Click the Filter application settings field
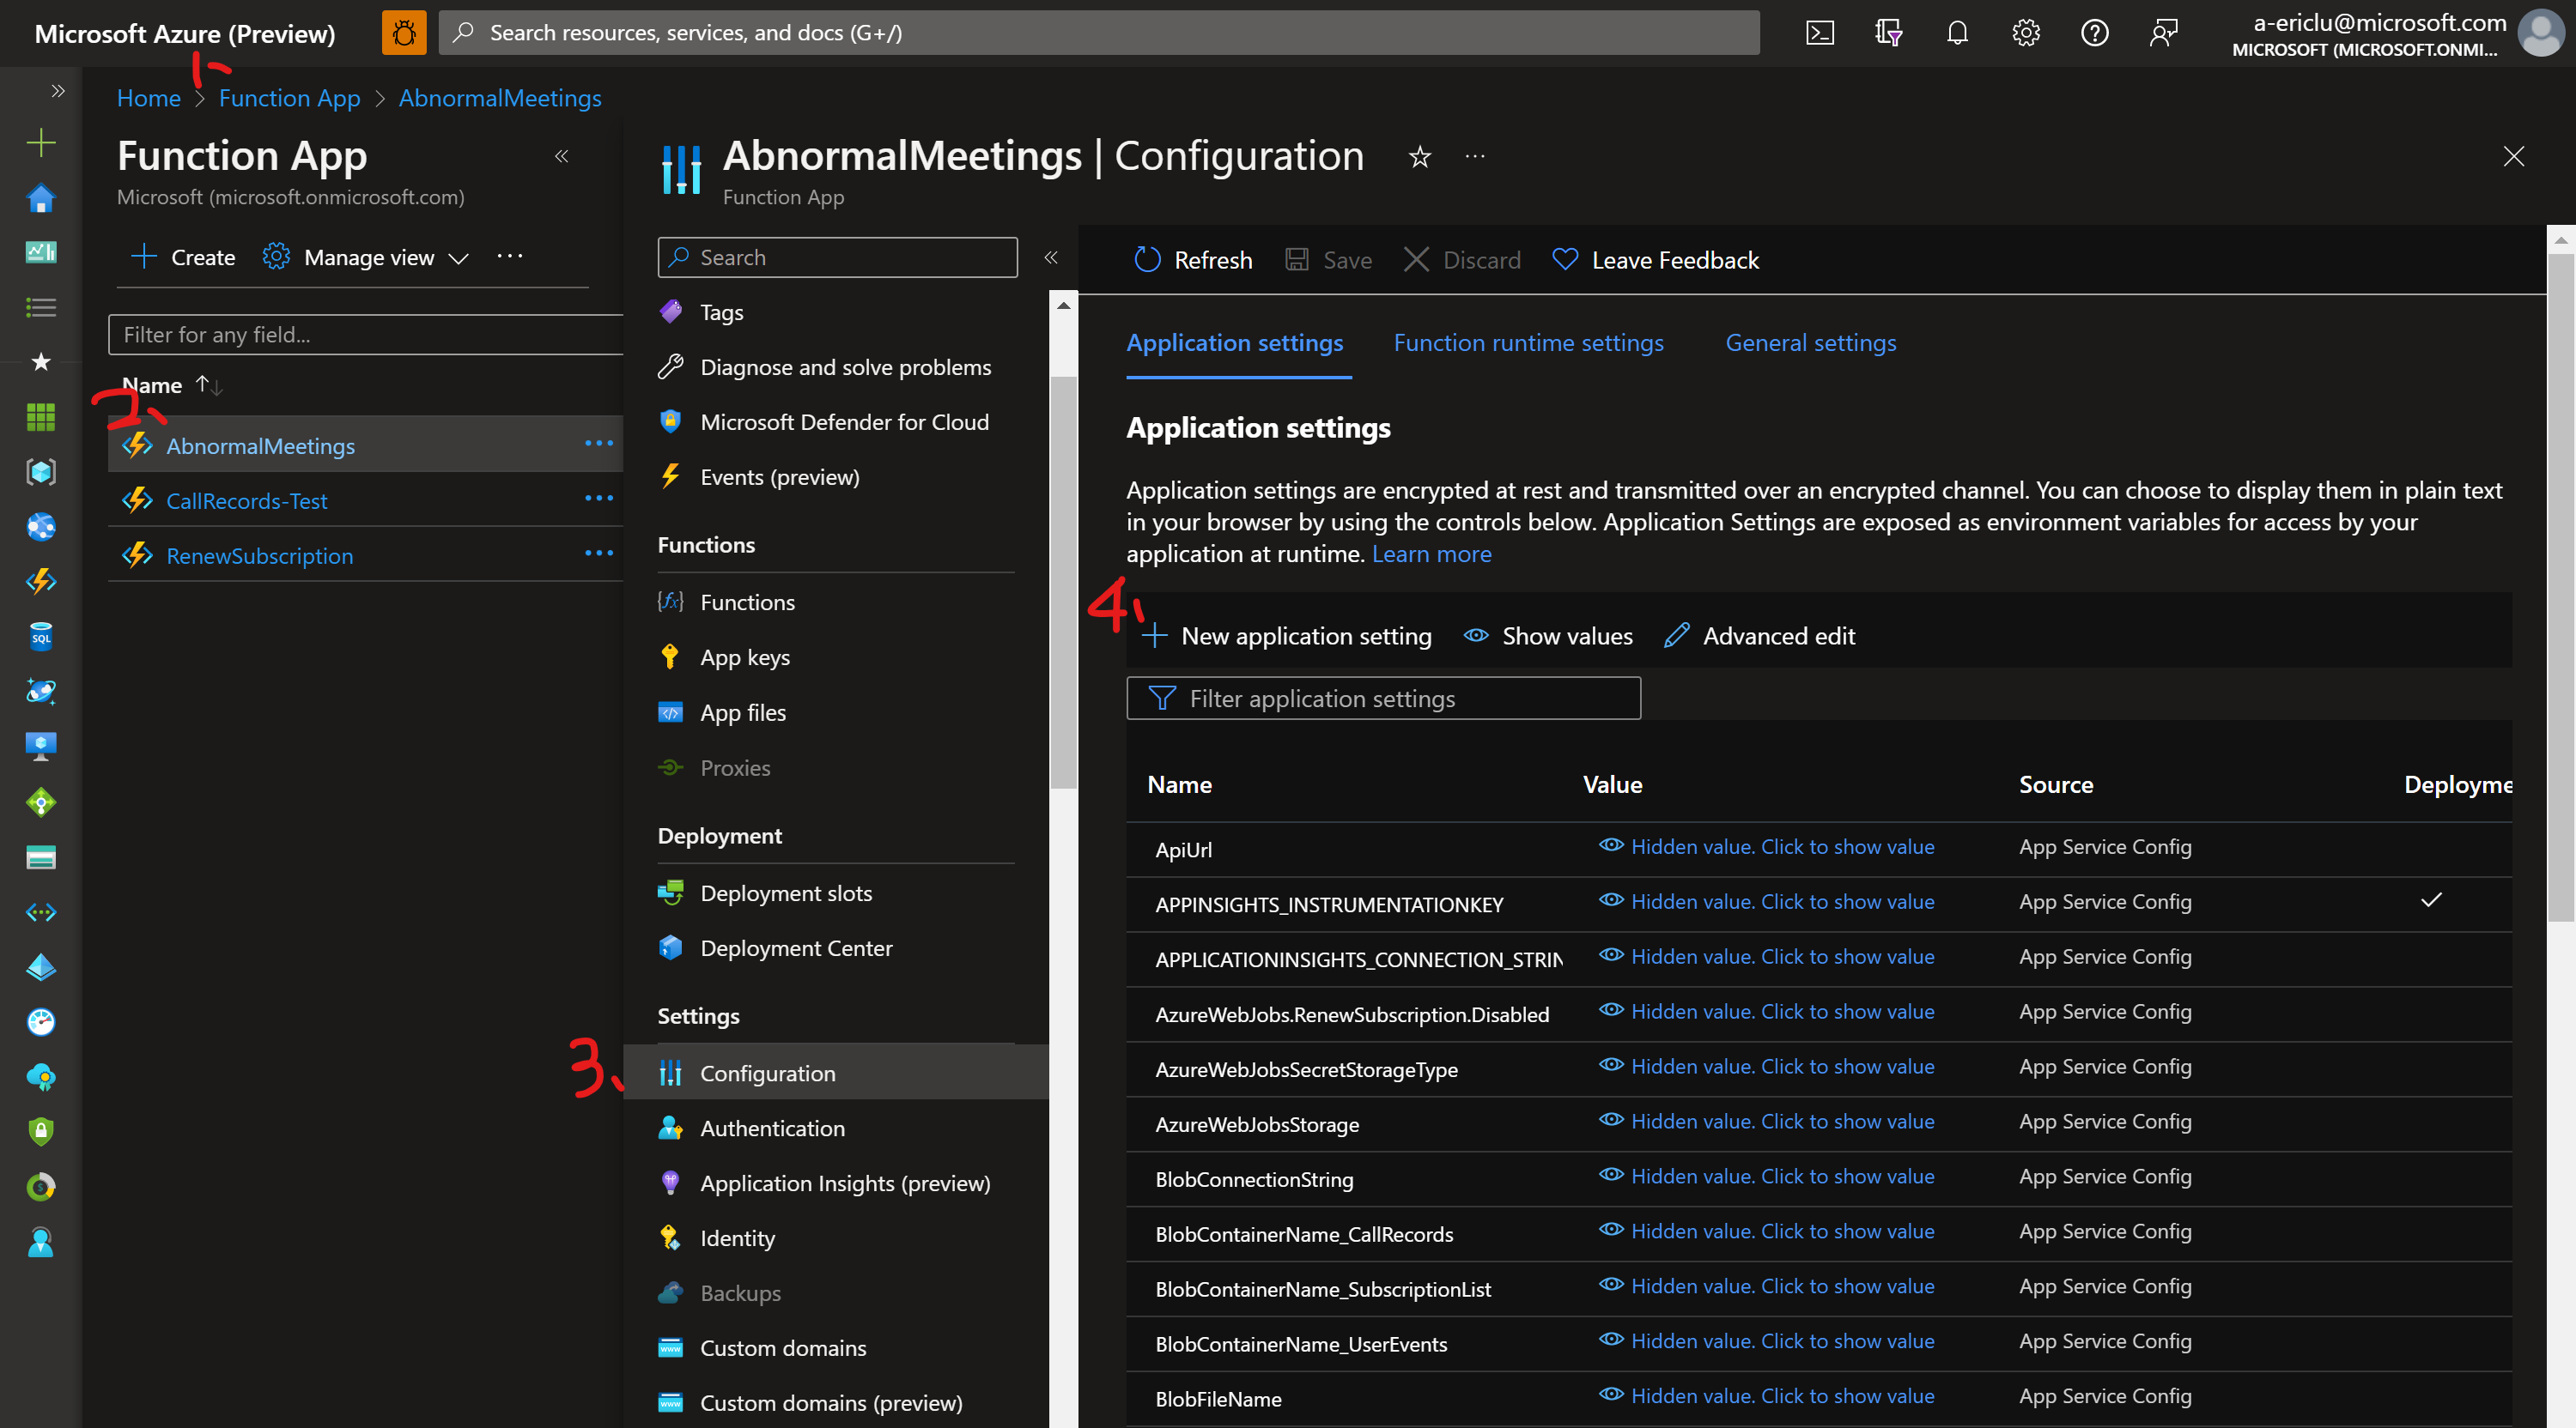The image size is (2576, 1428). click(1383, 699)
